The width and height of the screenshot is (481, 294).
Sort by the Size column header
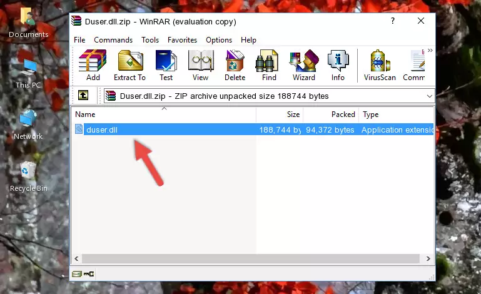point(280,114)
